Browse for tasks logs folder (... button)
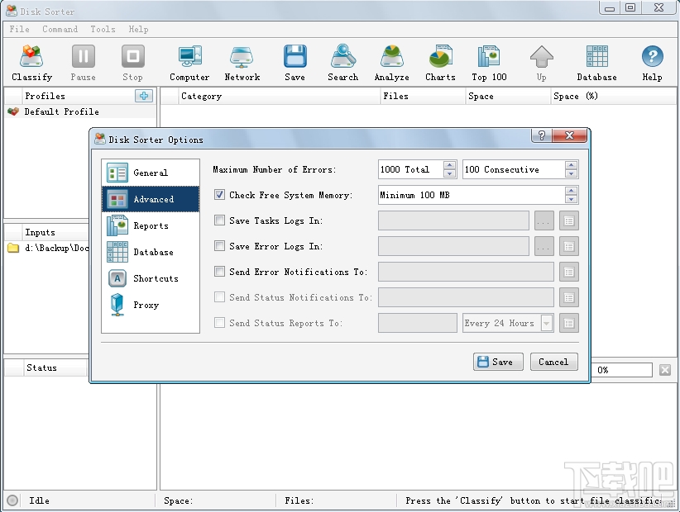The width and height of the screenshot is (680, 512). tap(544, 221)
